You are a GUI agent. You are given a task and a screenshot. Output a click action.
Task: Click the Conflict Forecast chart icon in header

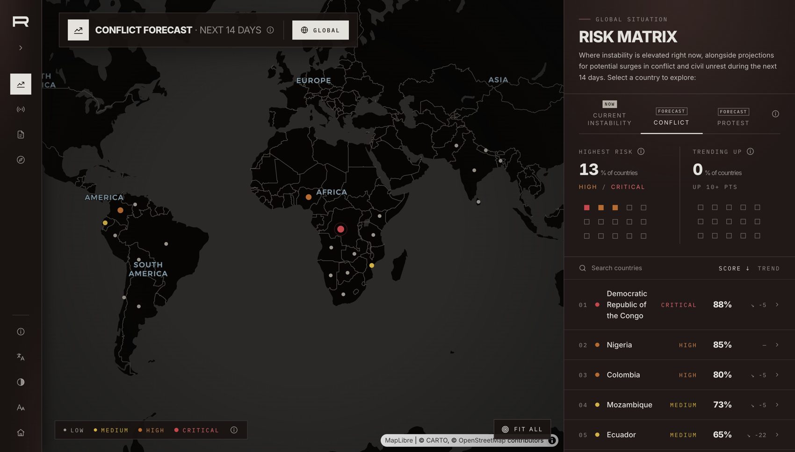point(78,30)
